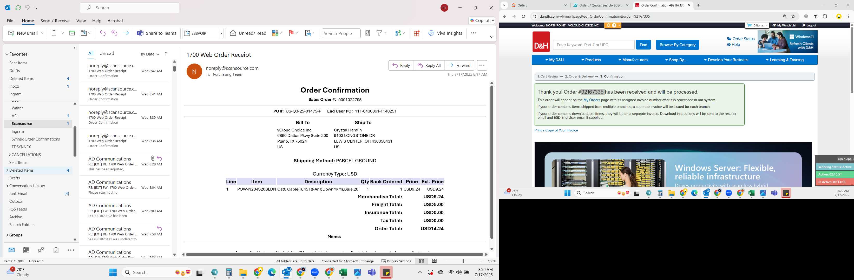Open the By Date sort dropdown

[150, 54]
